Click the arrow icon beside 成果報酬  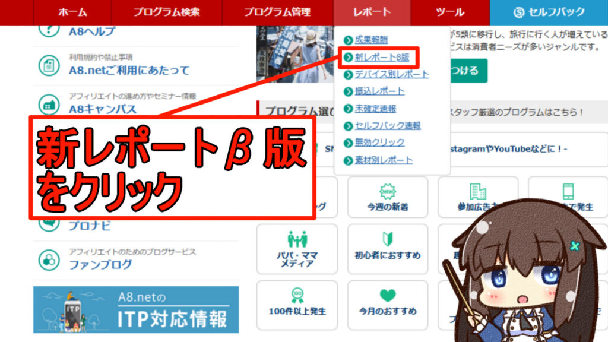(x=348, y=40)
